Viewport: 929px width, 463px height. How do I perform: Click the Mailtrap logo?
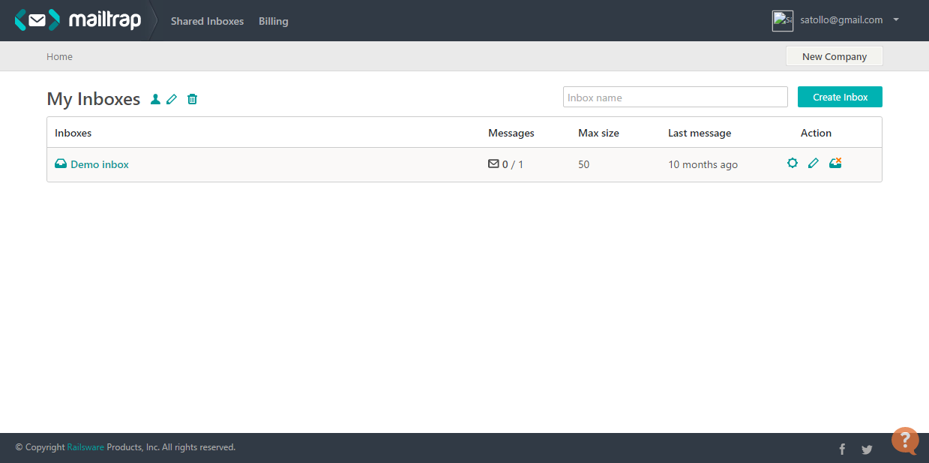(78, 20)
